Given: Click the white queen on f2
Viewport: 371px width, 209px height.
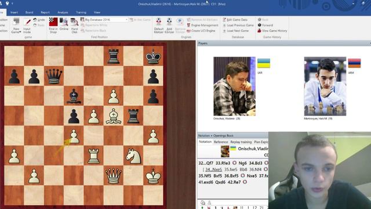Looking at the screenshot, I should [x=114, y=175].
